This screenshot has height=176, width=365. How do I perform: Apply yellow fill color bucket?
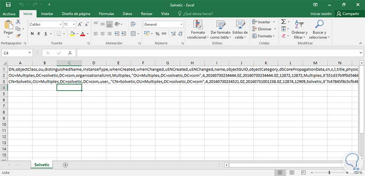72,34
